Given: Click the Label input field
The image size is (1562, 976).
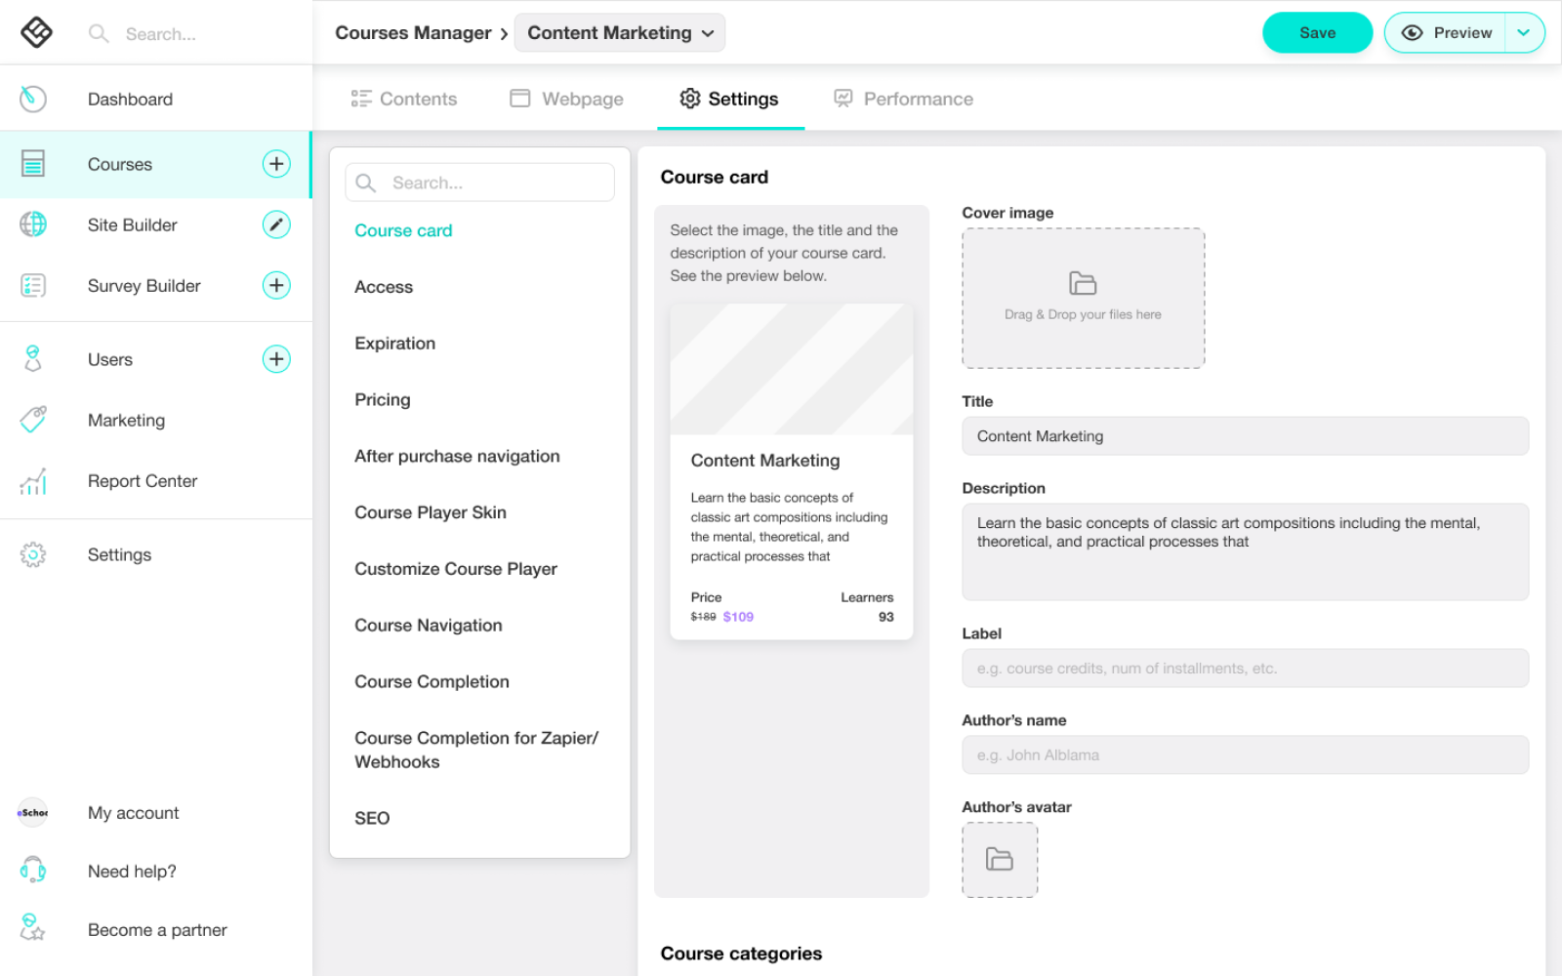Looking at the screenshot, I should click(1245, 669).
